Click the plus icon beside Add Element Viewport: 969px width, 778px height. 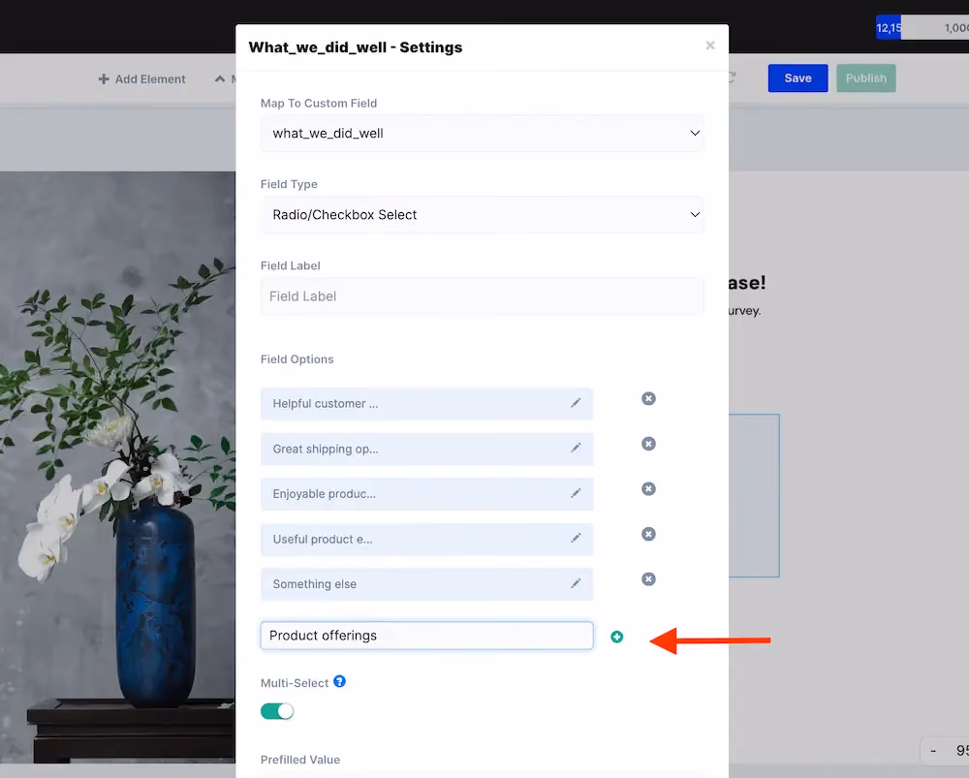104,79
